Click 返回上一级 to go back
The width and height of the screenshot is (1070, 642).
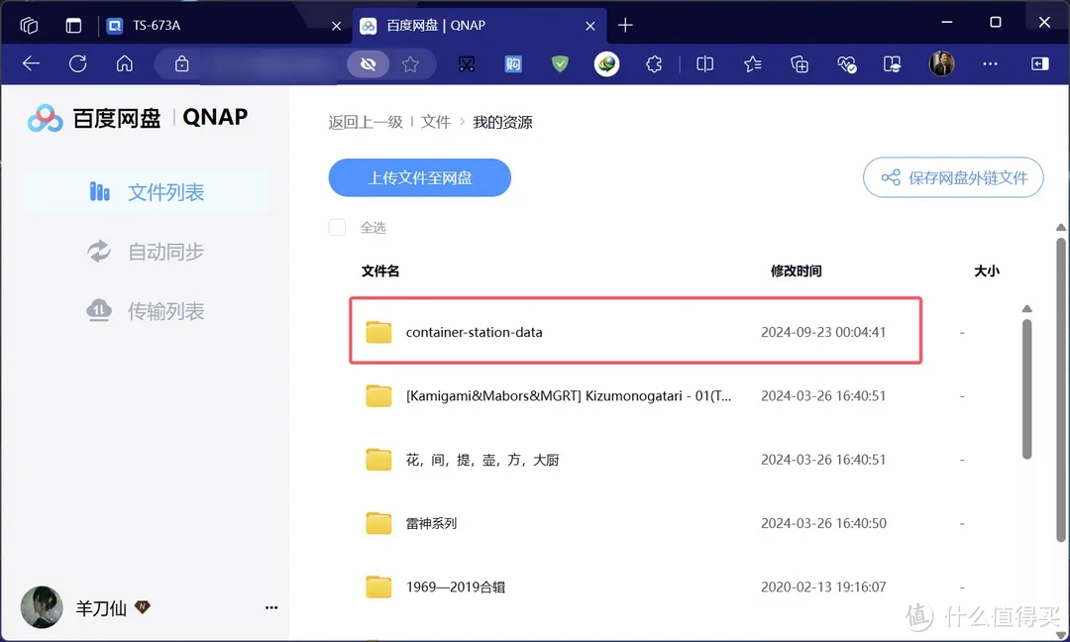tap(368, 121)
